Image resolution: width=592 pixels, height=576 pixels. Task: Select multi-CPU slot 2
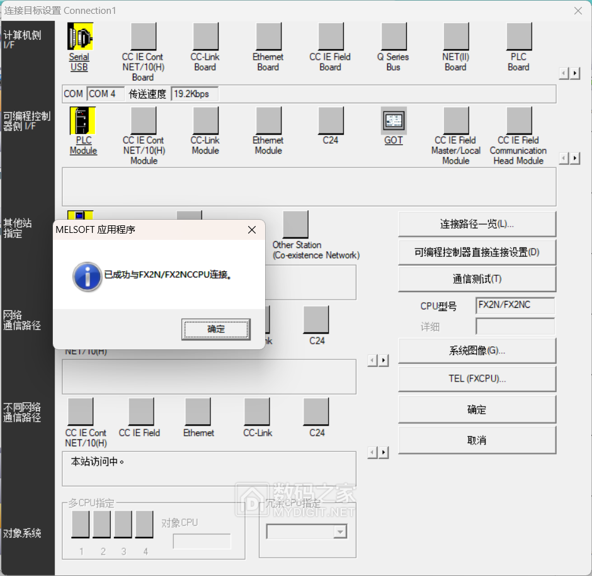click(x=101, y=524)
